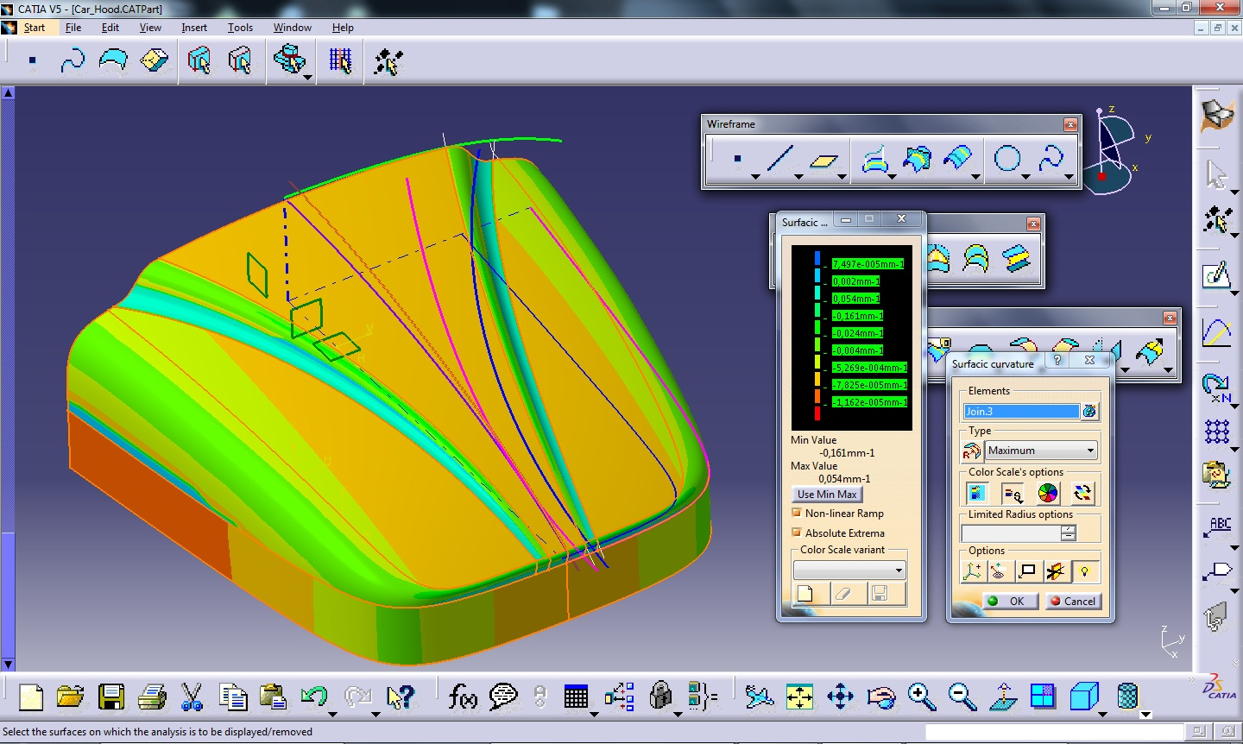Expand the Select tool flyout on right toolbar
The height and width of the screenshot is (744, 1243).
1235,192
